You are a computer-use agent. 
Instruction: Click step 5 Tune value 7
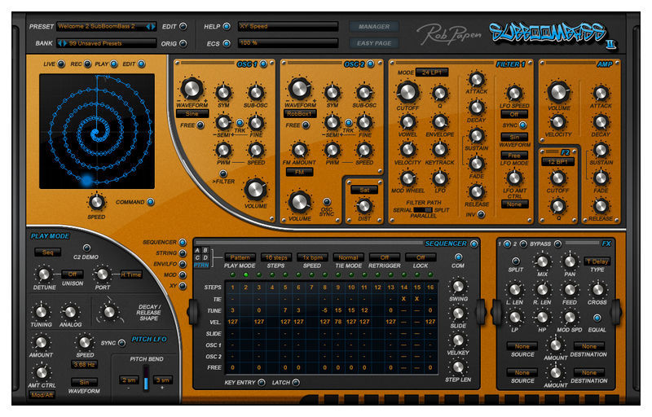coord(285,310)
